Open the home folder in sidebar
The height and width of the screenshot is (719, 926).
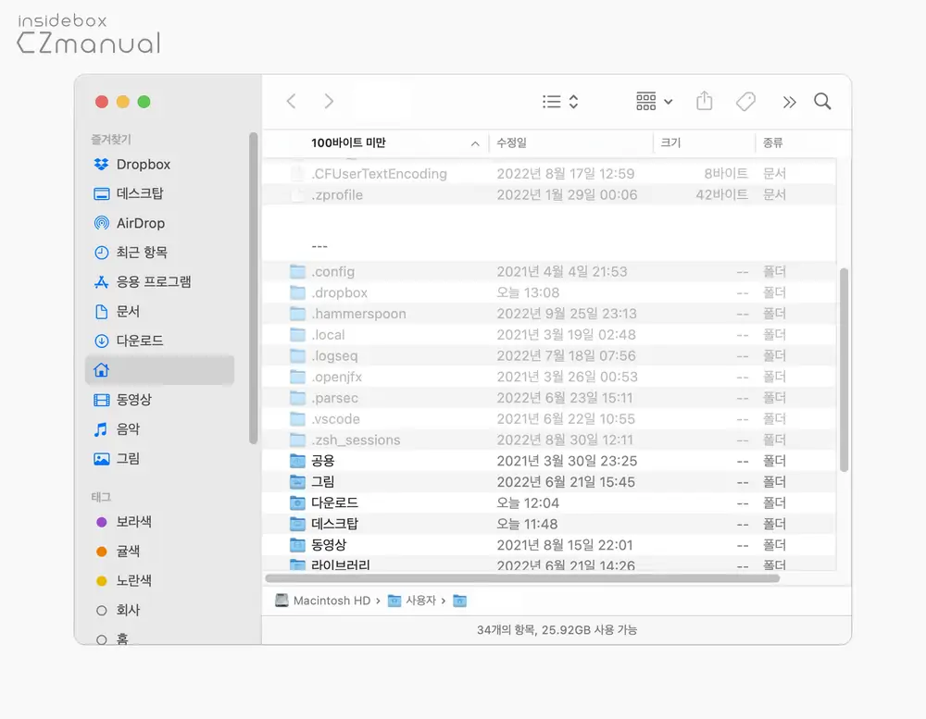pyautogui.click(x=158, y=370)
